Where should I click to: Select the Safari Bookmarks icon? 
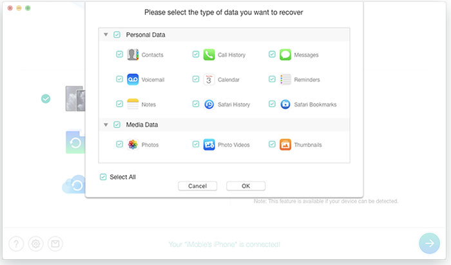pyautogui.click(x=285, y=104)
